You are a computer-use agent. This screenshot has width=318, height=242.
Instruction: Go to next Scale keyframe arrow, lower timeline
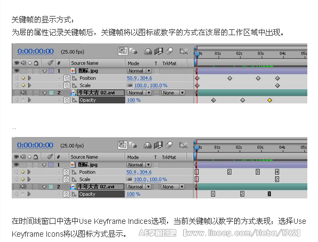pyautogui.click(x=29, y=179)
